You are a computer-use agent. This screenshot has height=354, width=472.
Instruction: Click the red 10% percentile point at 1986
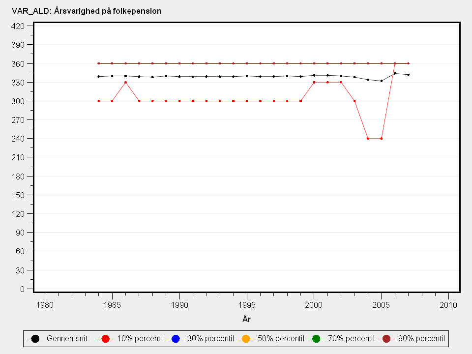(126, 82)
